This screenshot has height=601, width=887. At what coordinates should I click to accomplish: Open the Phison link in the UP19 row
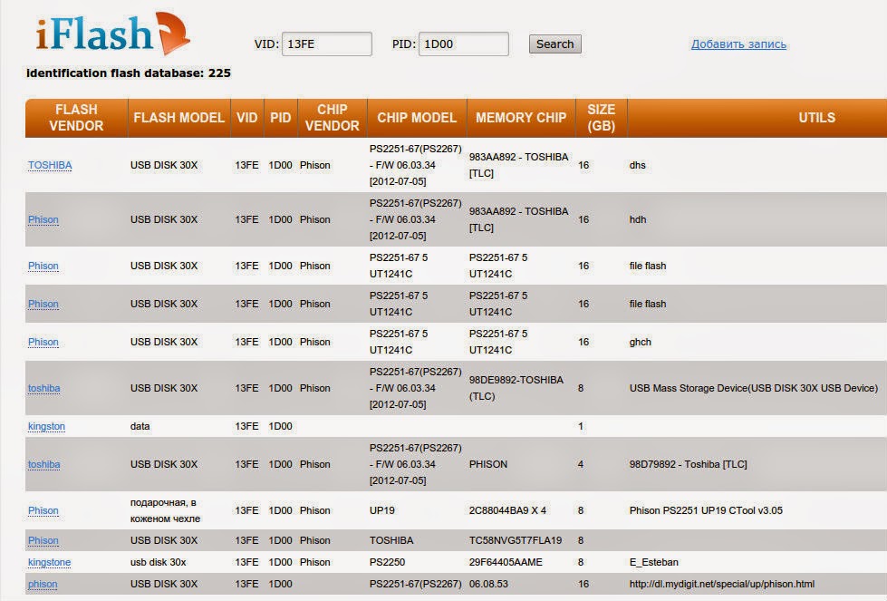[x=43, y=510]
